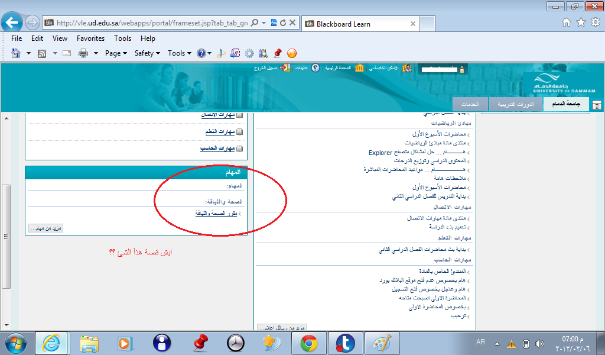Toggle the page header expand/collapse icon
Screen dimensions: 605x355
597,105
